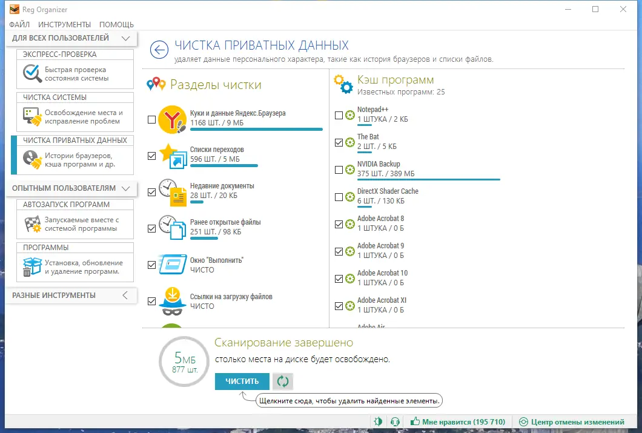Click the gear icon beside Adobe Acrobat 10
This screenshot has height=433, width=642.
click(349, 279)
